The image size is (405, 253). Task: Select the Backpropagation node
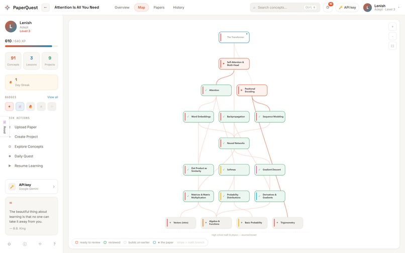234,116
